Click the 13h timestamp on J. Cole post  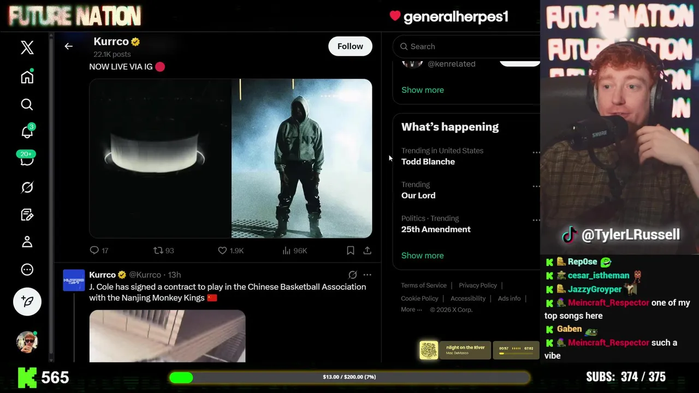click(174, 275)
